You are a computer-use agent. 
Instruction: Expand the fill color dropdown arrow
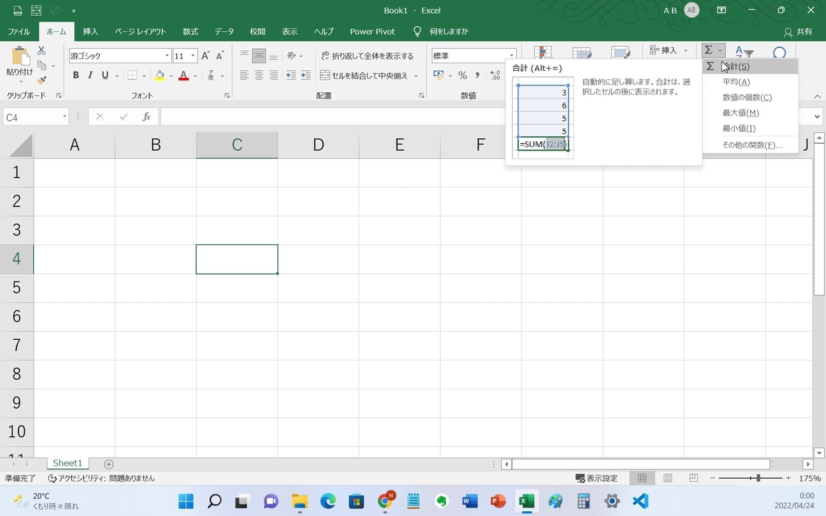(170, 76)
